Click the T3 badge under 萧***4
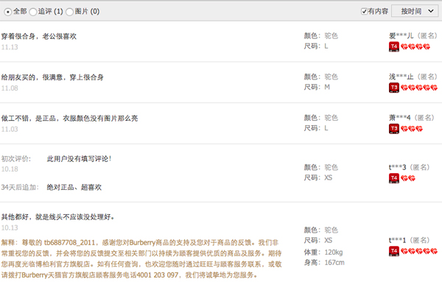Image resolution: width=442 pixels, height=282 pixels. pyautogui.click(x=394, y=129)
